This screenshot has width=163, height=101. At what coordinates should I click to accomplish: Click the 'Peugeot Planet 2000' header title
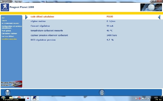(22, 7)
